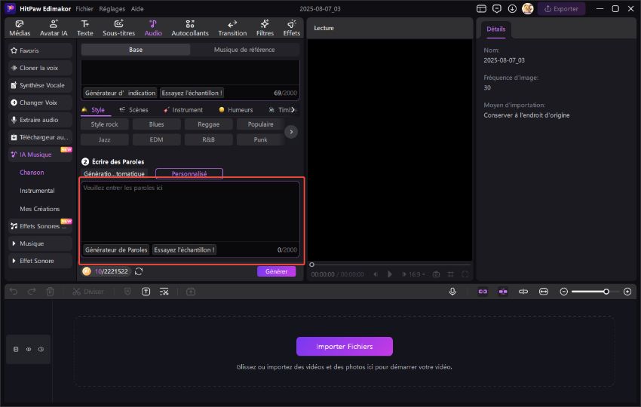Show more category tabs after Timbre
Viewport: 641px width, 407px height.
pyautogui.click(x=293, y=109)
